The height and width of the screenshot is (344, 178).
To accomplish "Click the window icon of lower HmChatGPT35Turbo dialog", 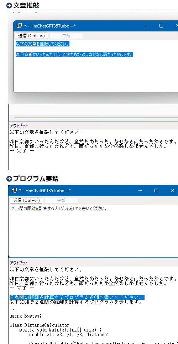I will [14, 190].
